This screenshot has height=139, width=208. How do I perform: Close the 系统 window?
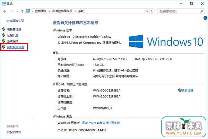tap(202, 3)
